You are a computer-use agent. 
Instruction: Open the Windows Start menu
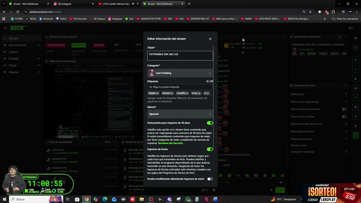pos(4,199)
